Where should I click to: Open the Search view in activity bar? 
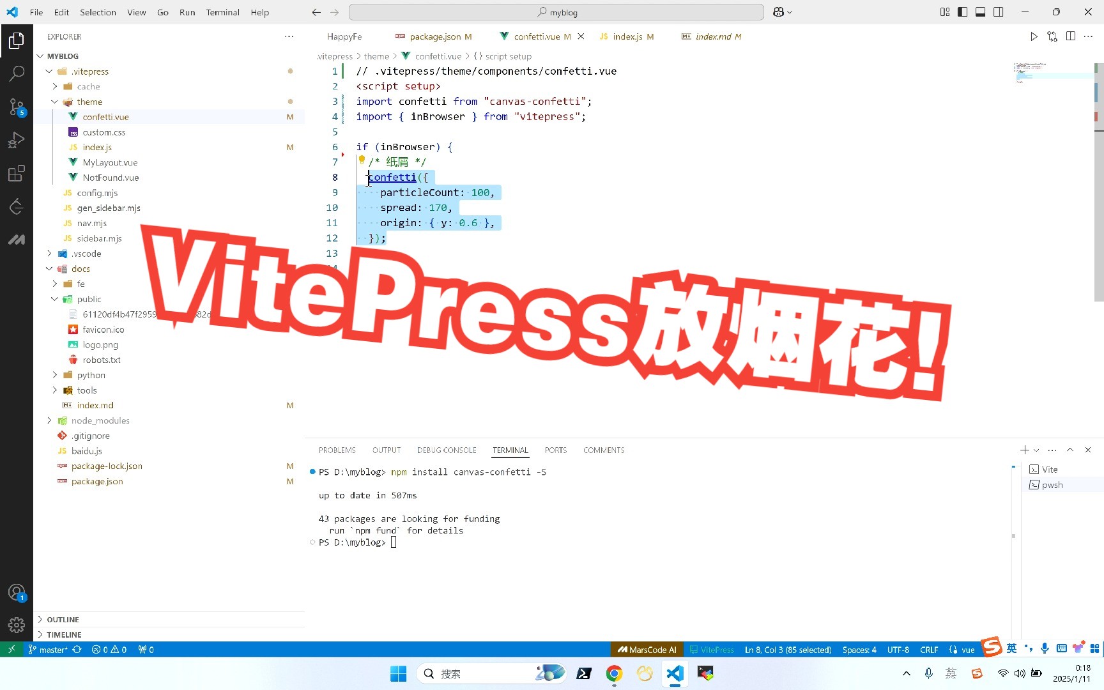point(17,74)
